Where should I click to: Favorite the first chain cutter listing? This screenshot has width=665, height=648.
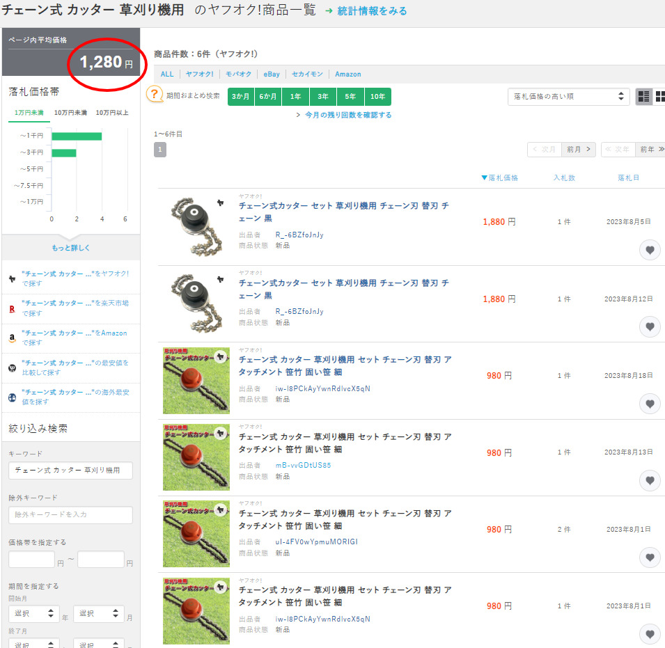click(x=649, y=251)
